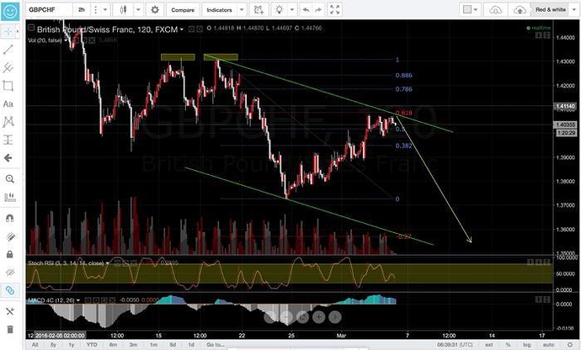581x350 pixels.
Task: Select the 5d time range tab
Action: pos(173,345)
